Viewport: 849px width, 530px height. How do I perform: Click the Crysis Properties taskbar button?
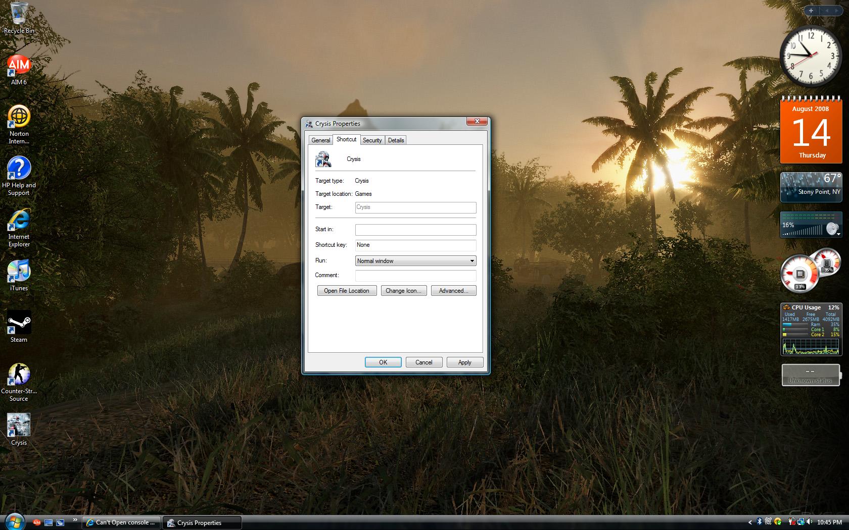(x=202, y=522)
